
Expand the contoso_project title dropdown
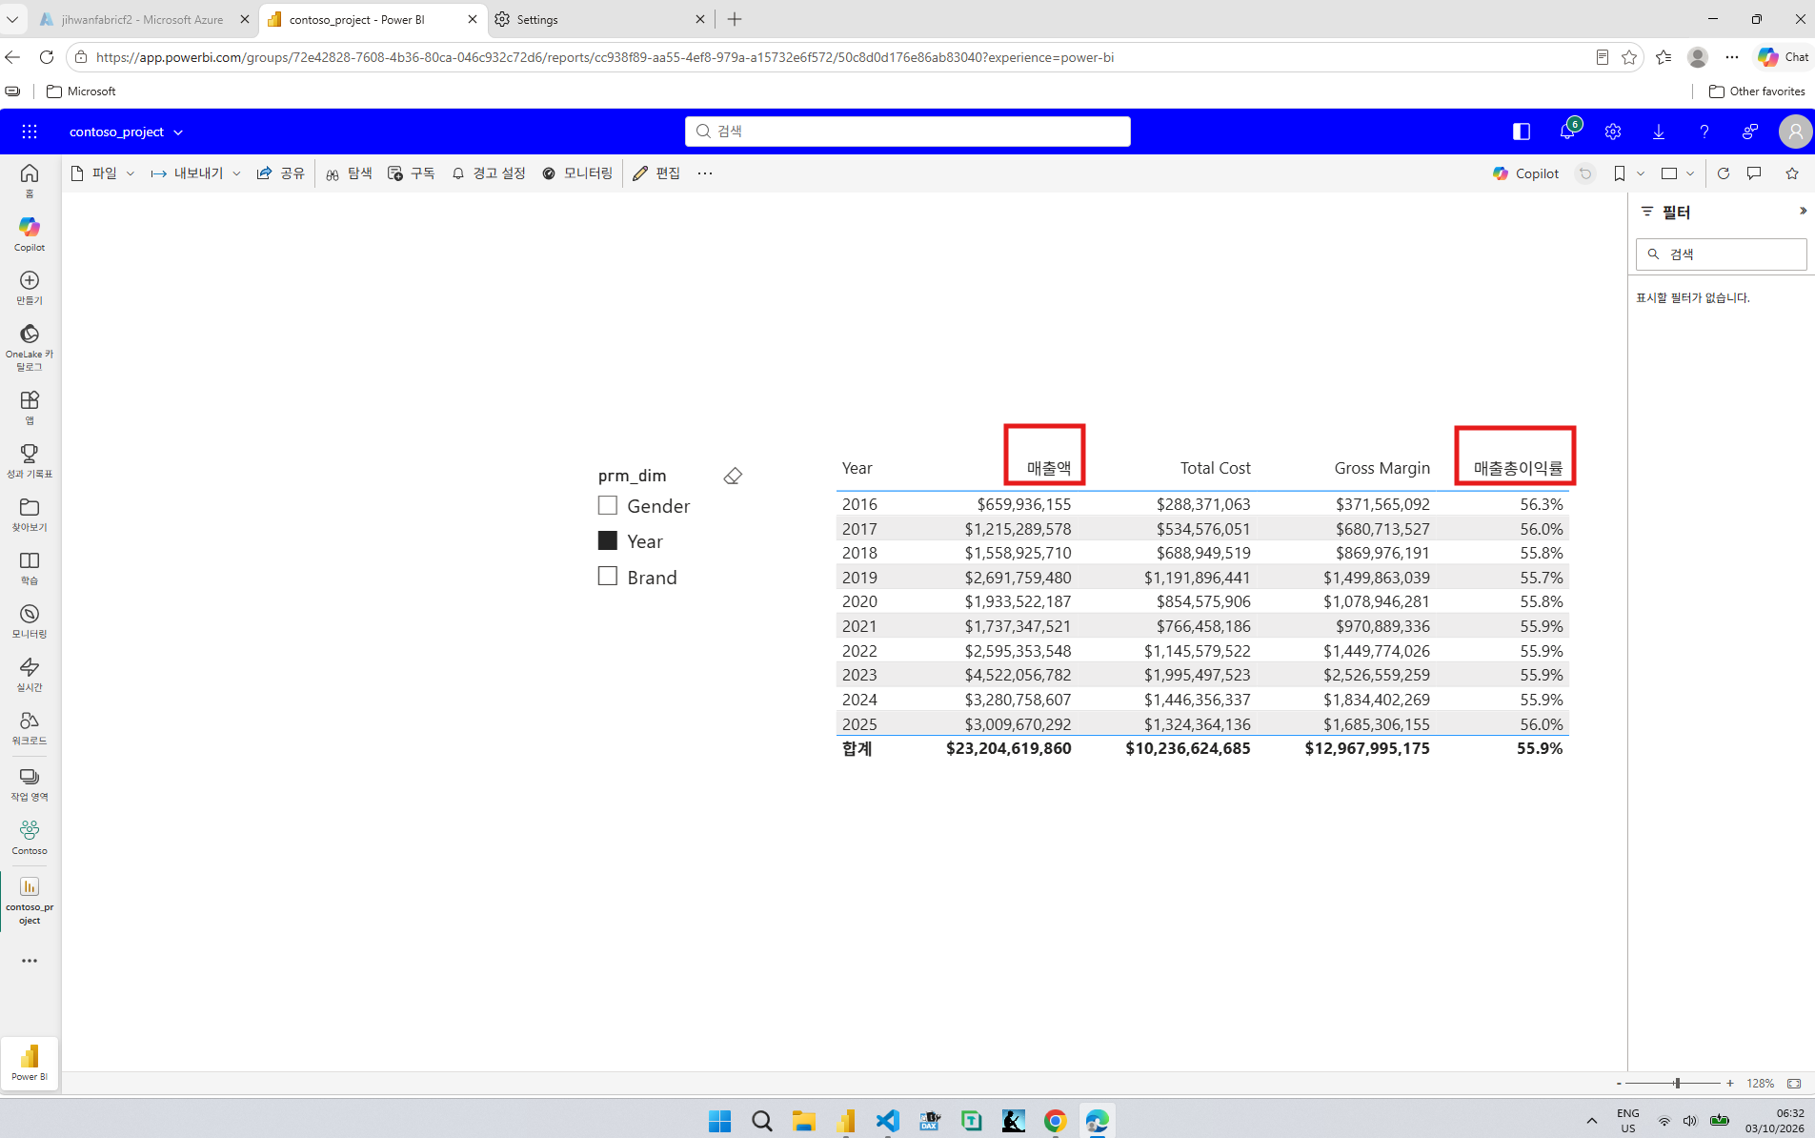point(178,132)
